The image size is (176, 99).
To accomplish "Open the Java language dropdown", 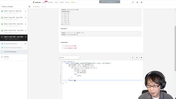I will tap(69, 57).
